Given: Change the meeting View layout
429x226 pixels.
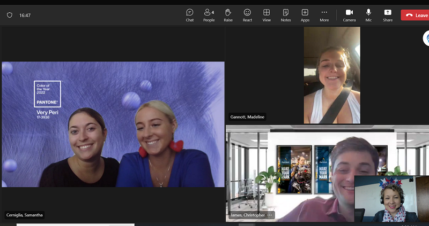Looking at the screenshot, I should click(x=267, y=15).
